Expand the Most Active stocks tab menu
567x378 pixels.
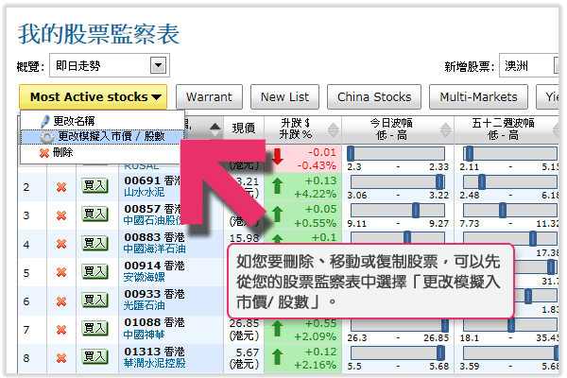93,97
